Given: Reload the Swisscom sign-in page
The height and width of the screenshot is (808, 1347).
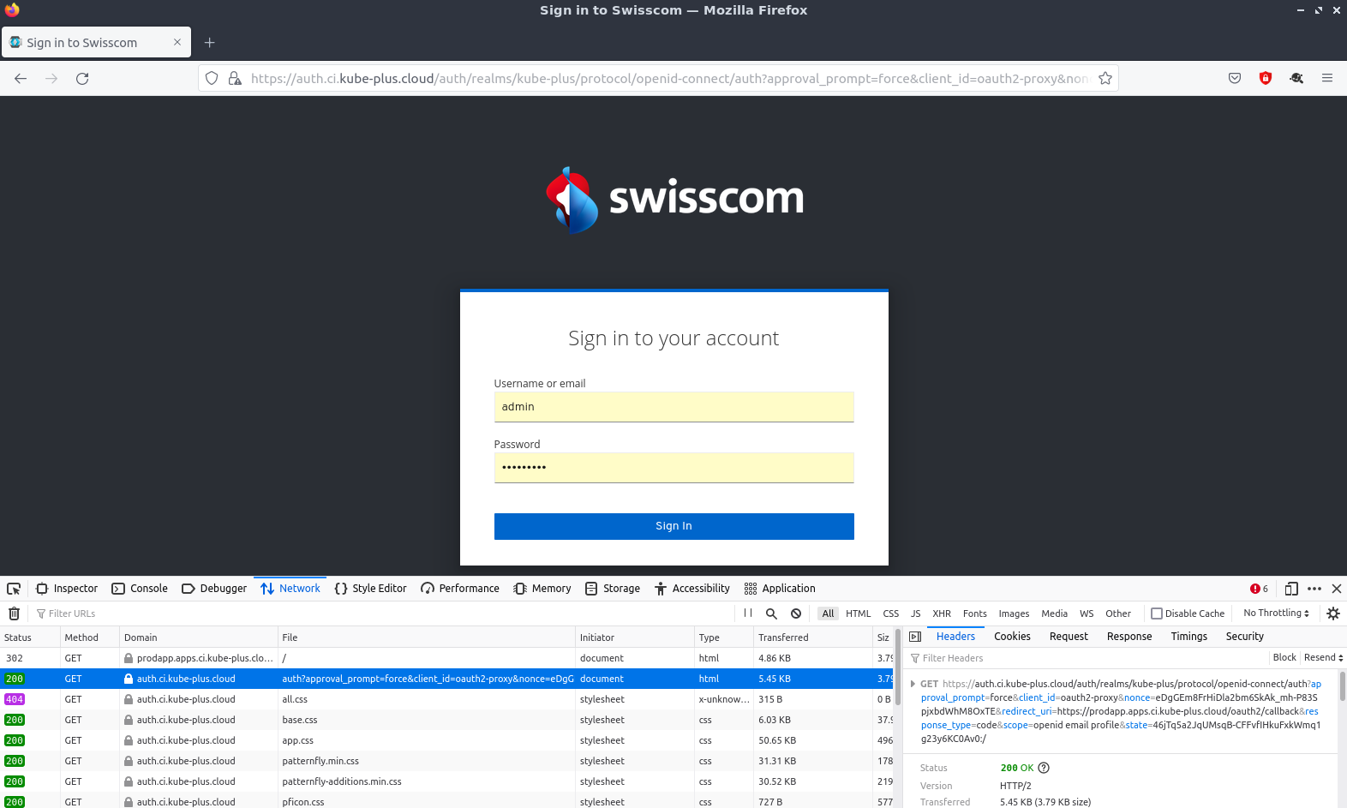Looking at the screenshot, I should click(x=82, y=79).
